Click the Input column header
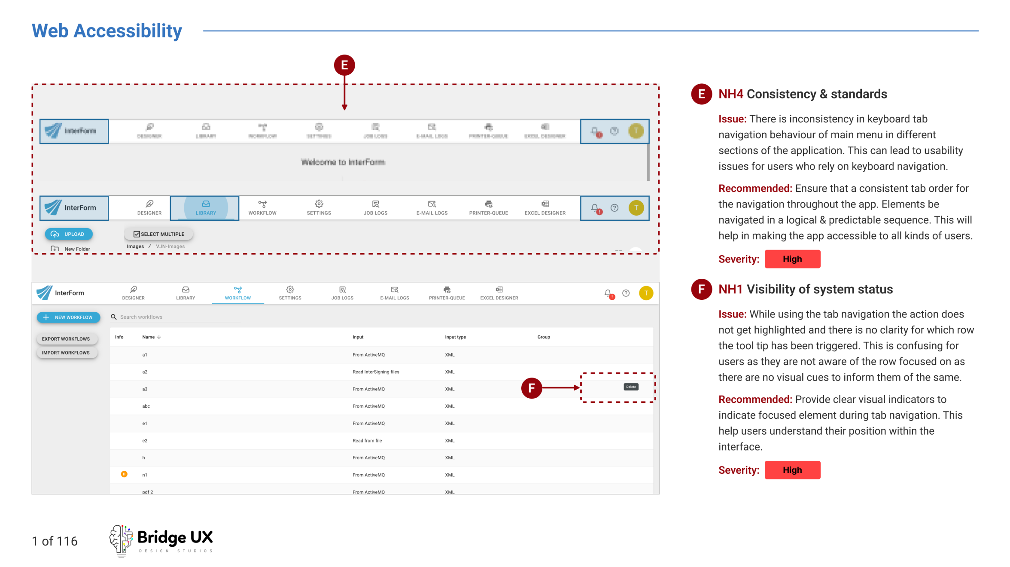The width and height of the screenshot is (1010, 567). (x=358, y=337)
